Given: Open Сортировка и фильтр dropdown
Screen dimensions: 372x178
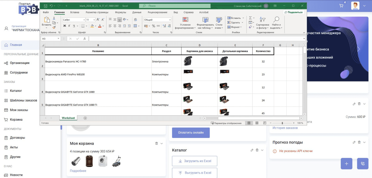Looking at the screenshot, I should (263, 23).
